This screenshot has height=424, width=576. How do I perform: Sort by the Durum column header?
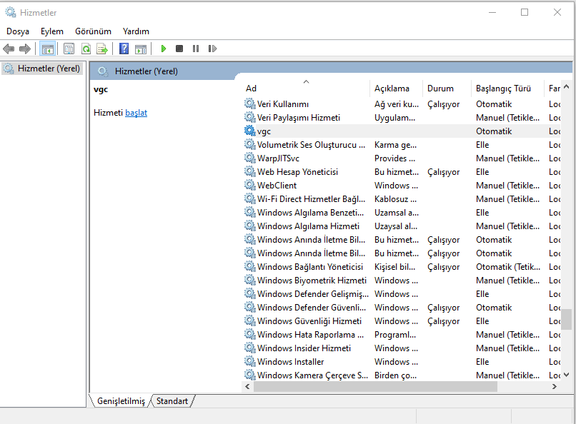coord(447,88)
